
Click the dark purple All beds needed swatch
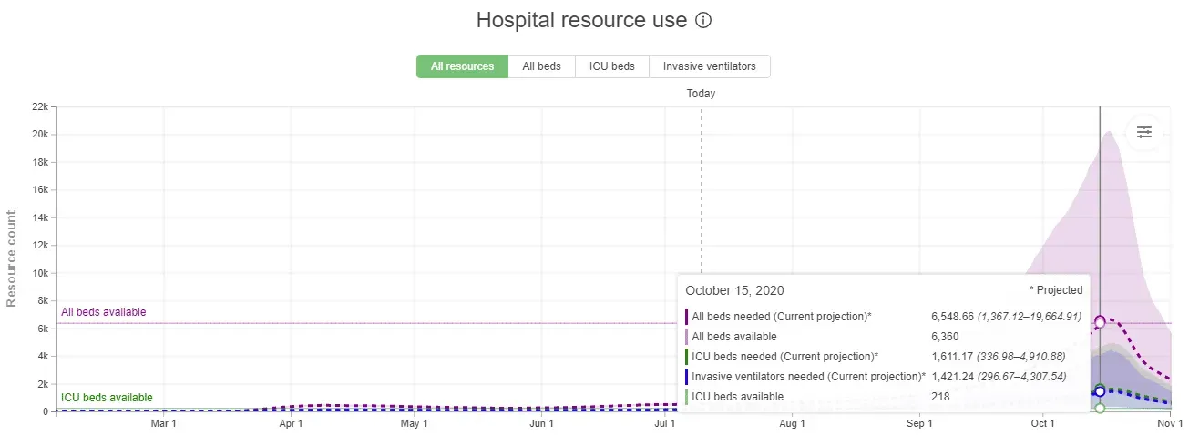tap(686, 317)
